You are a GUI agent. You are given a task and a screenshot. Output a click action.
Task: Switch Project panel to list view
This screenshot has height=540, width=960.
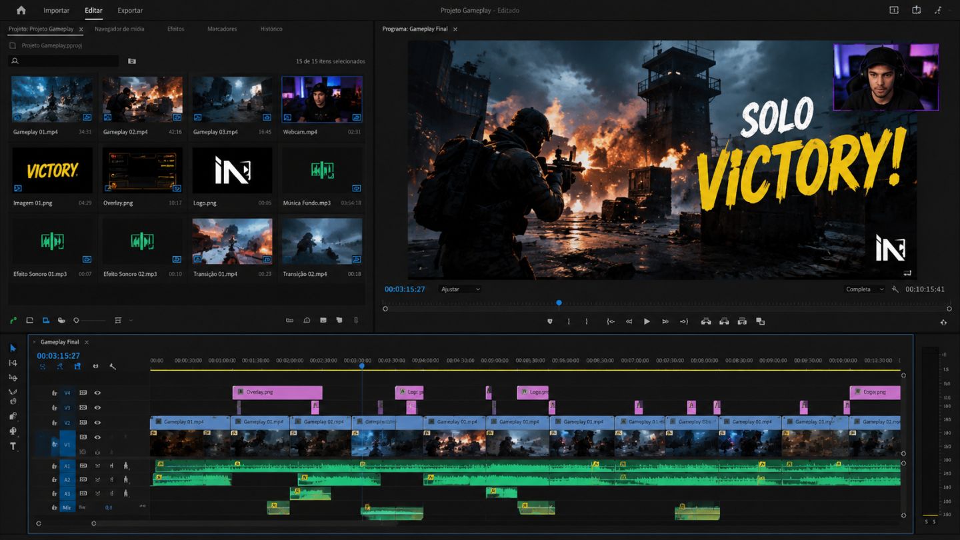tap(29, 321)
